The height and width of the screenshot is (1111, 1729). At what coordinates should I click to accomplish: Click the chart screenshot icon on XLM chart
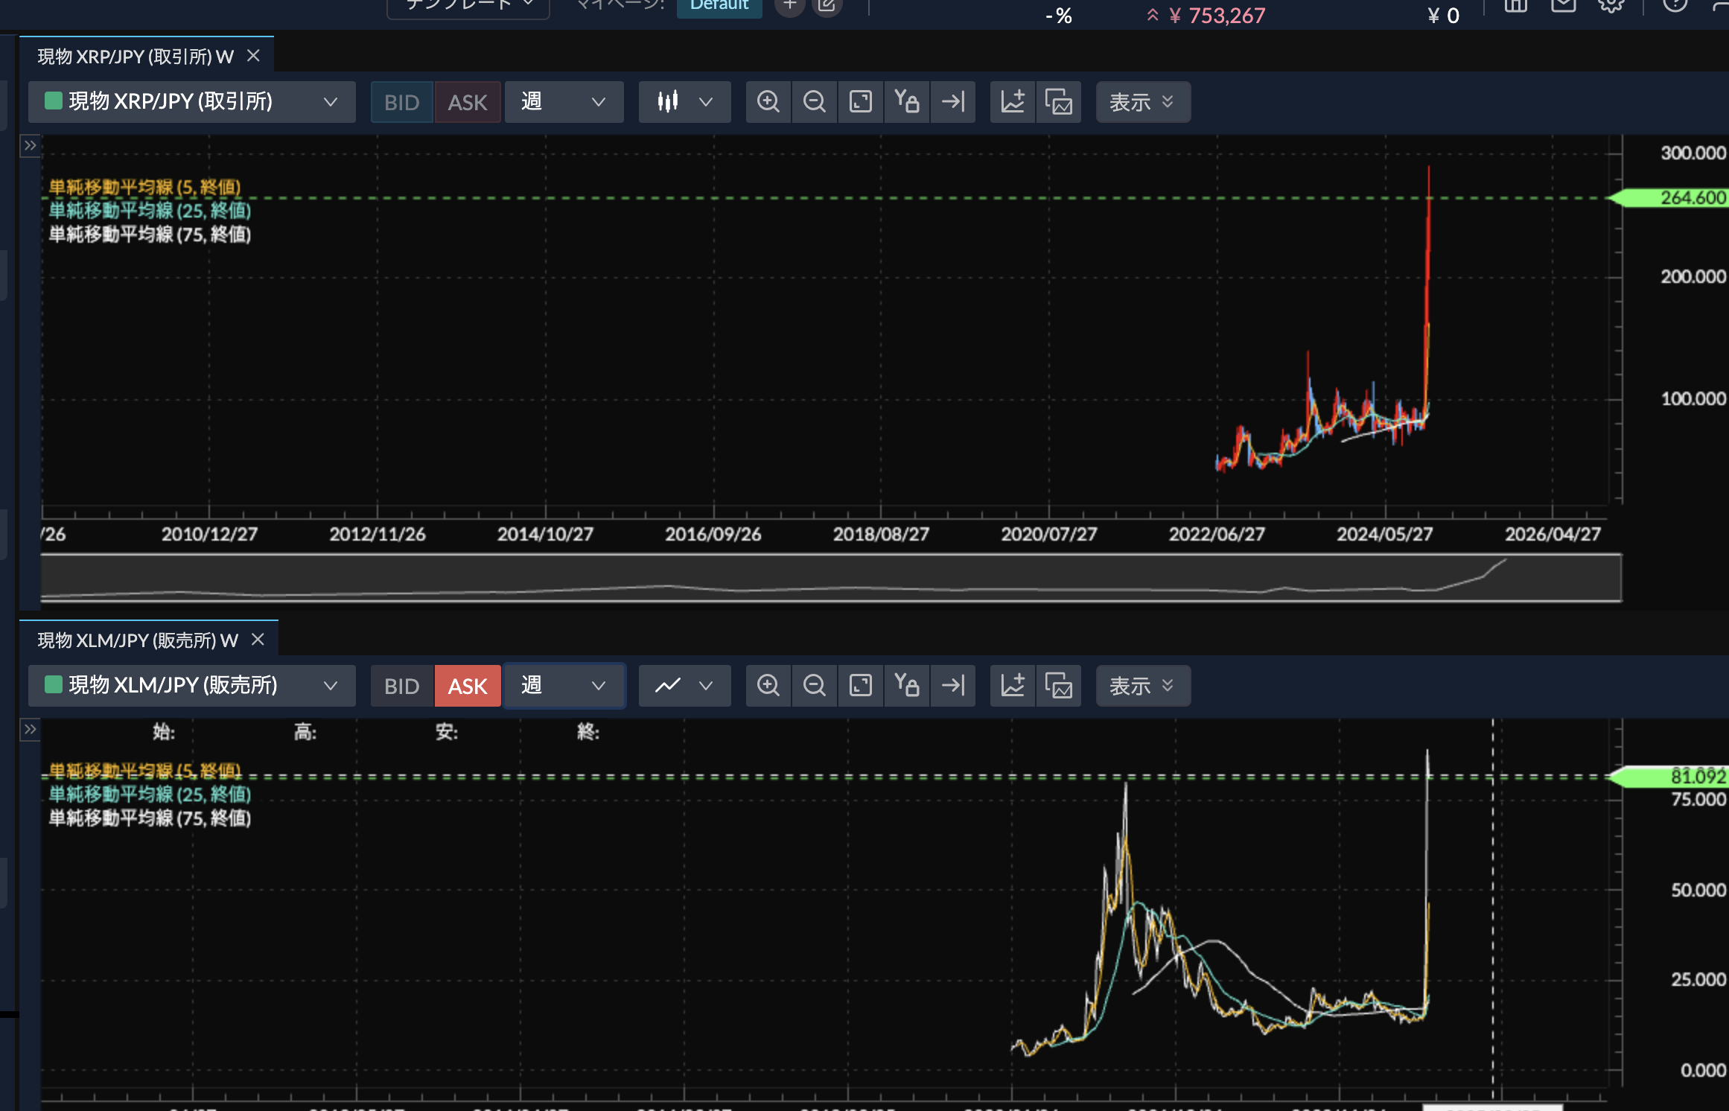coord(1058,686)
